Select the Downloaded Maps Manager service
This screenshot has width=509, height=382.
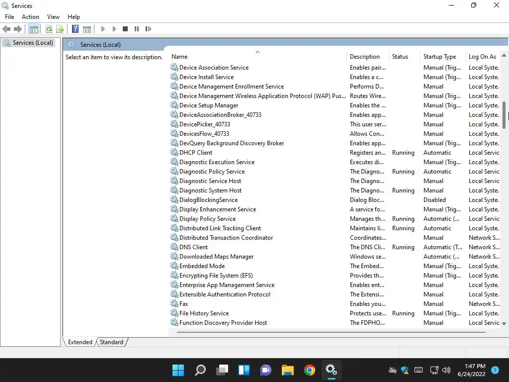click(x=335, y=256)
